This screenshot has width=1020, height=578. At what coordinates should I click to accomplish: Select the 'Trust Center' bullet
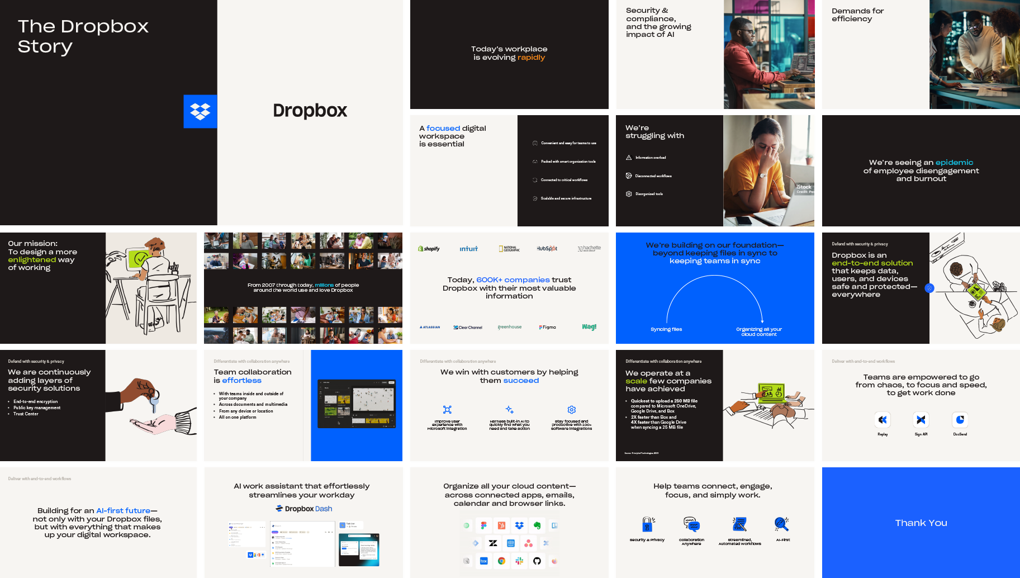26,414
